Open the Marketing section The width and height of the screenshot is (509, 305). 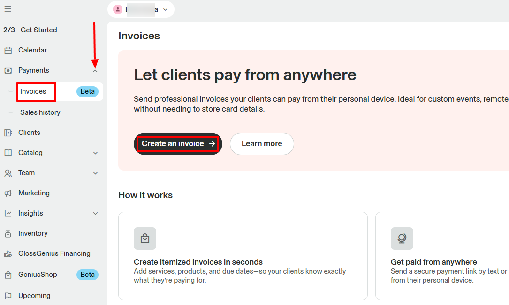tap(33, 193)
